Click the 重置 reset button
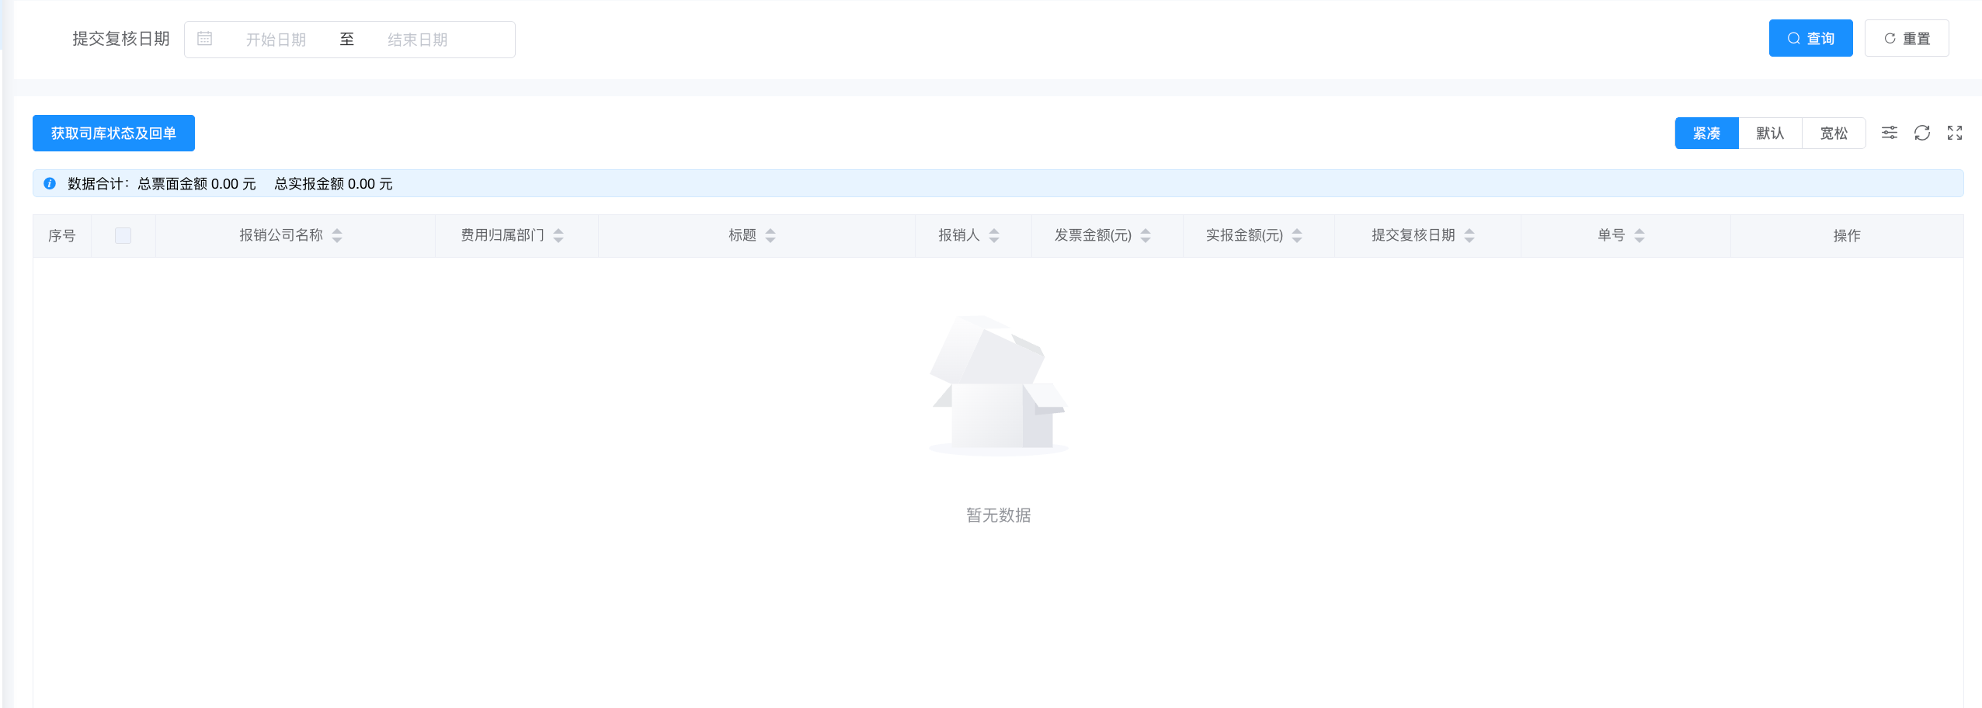1982x708 pixels. [x=1907, y=38]
